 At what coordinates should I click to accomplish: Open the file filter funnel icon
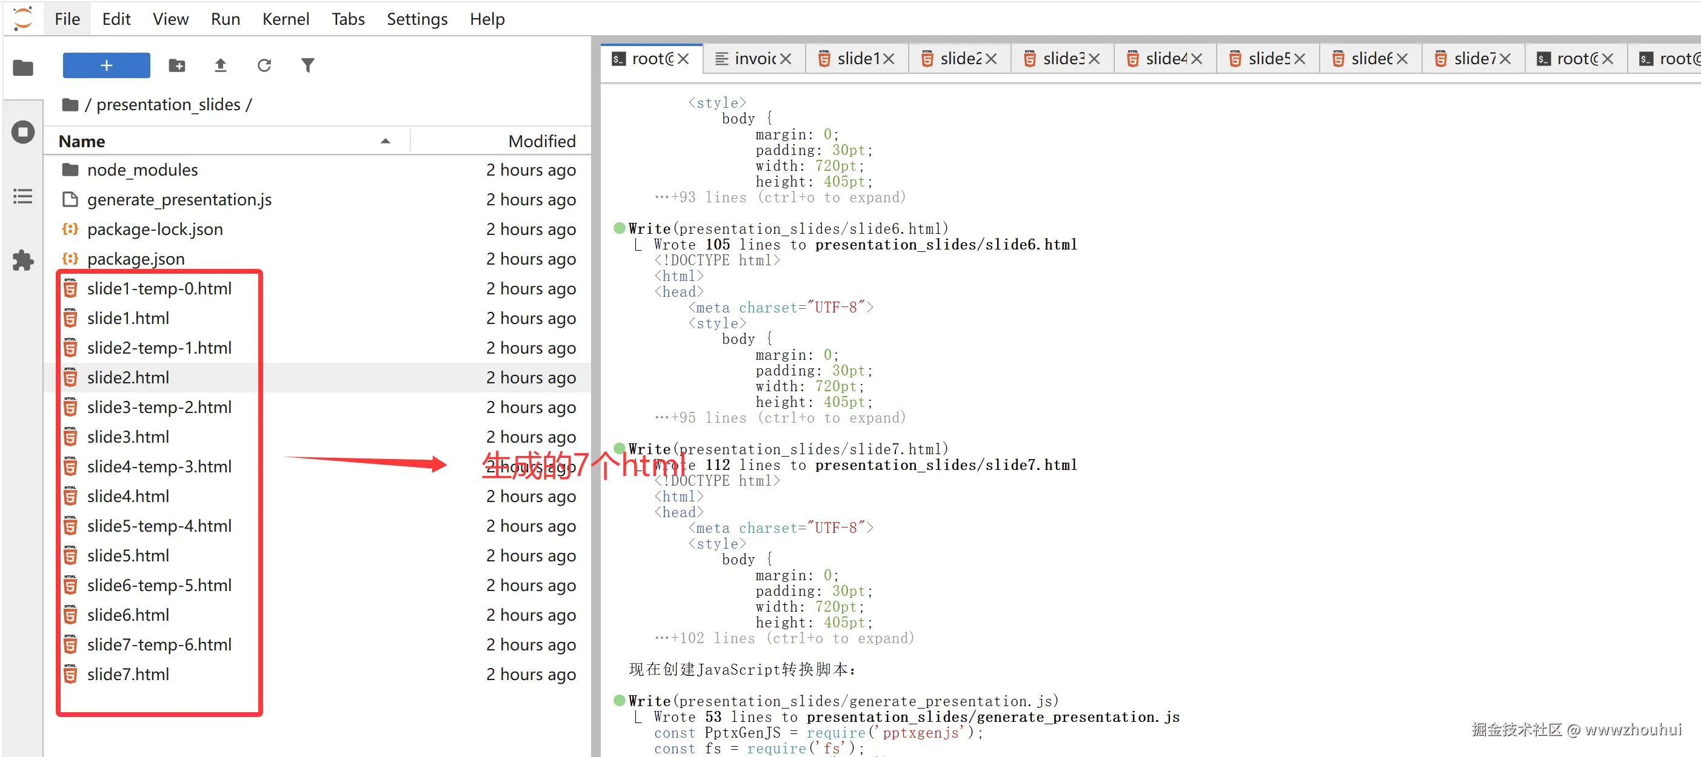308,65
